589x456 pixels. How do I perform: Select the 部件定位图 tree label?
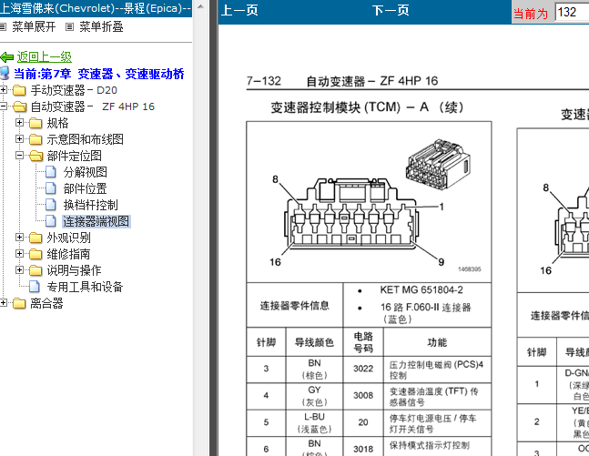point(74,156)
